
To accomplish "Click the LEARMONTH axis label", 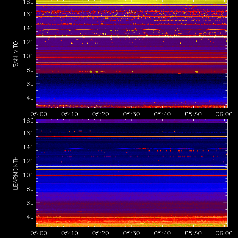I will tap(15, 173).
